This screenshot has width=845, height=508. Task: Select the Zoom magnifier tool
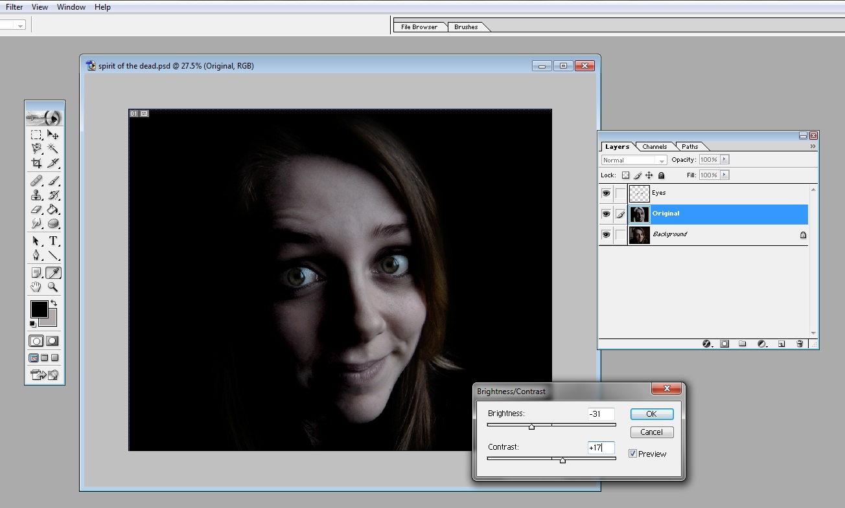pos(53,287)
